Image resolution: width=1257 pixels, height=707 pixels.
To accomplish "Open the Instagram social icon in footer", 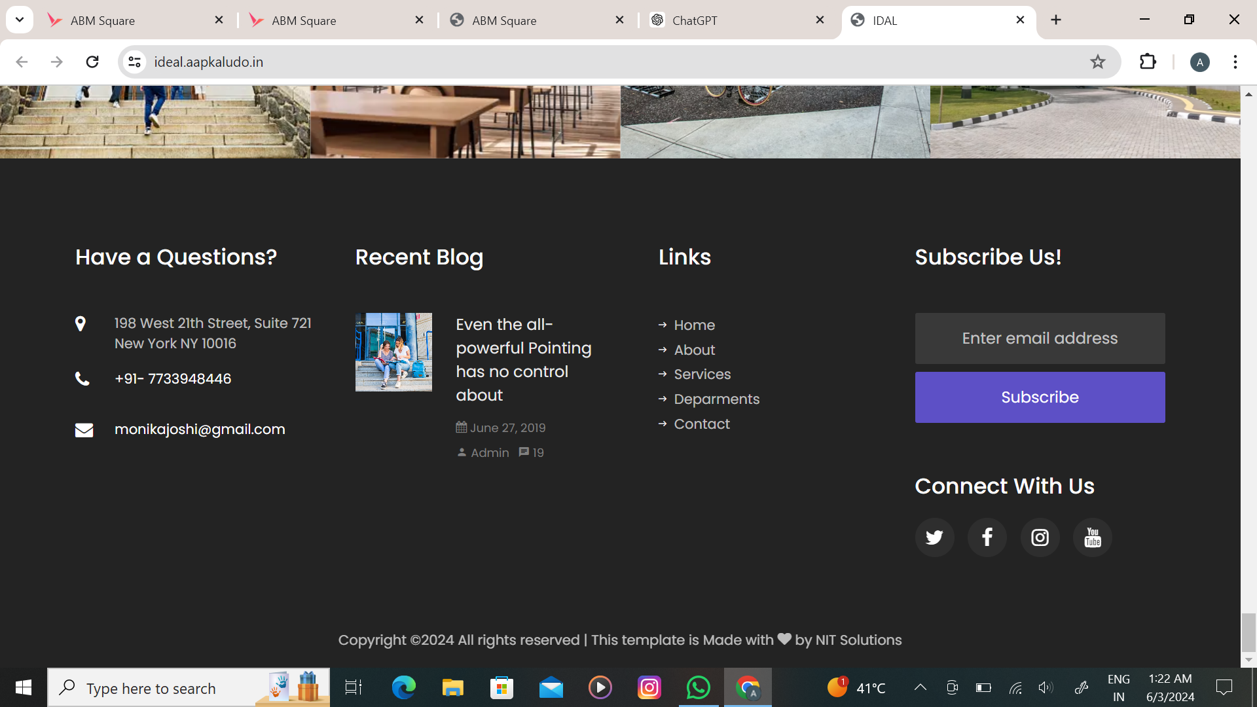I will [x=1040, y=537].
